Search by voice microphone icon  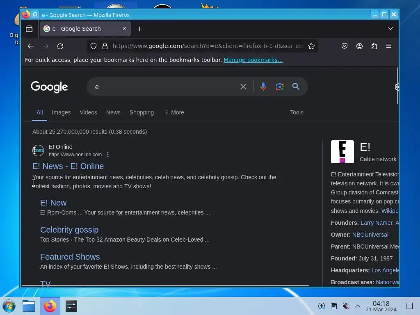click(x=263, y=87)
